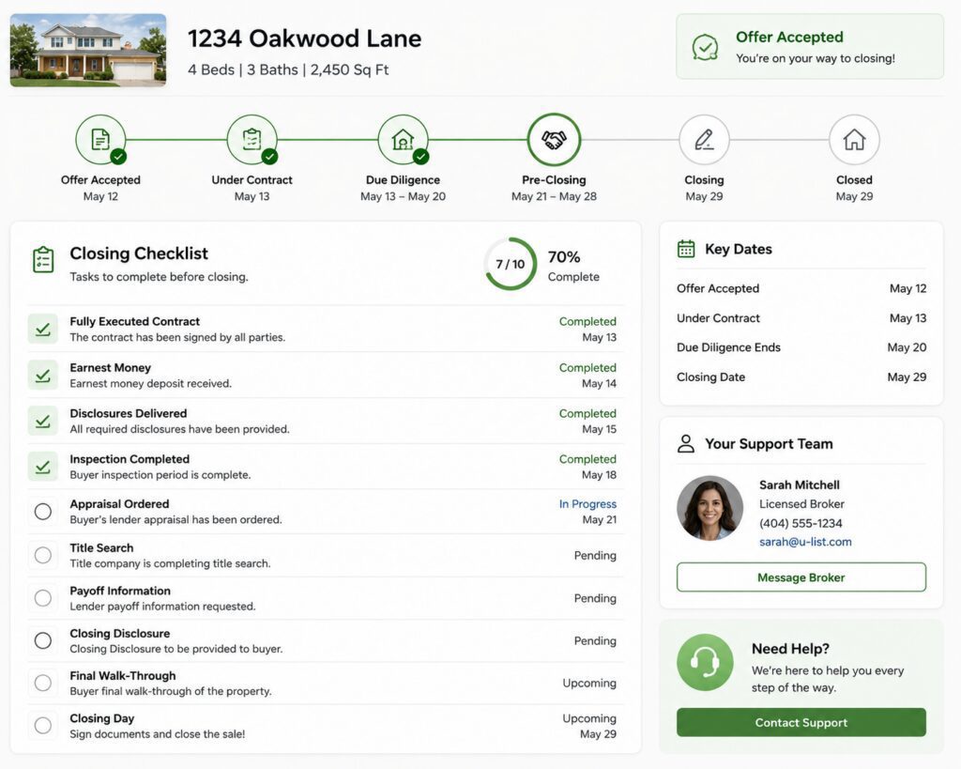
Task: Click the Inspection Completed task title
Action: 130,459
